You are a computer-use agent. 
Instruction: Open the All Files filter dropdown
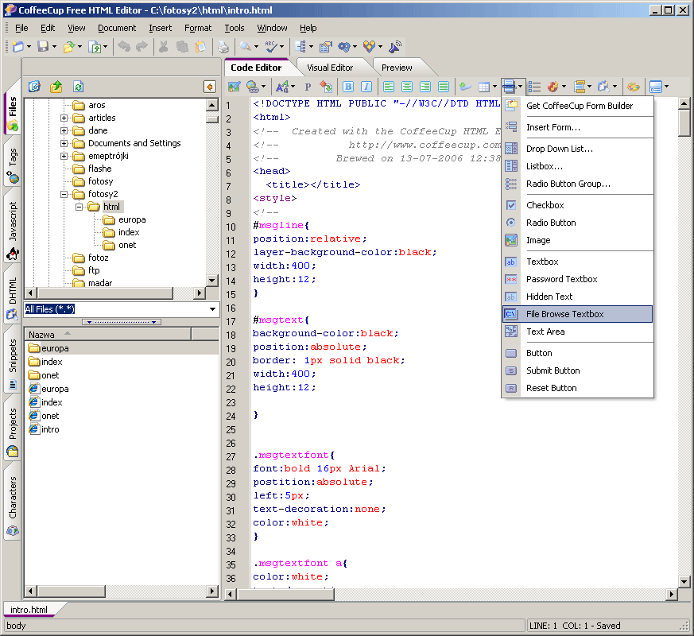tap(213, 309)
